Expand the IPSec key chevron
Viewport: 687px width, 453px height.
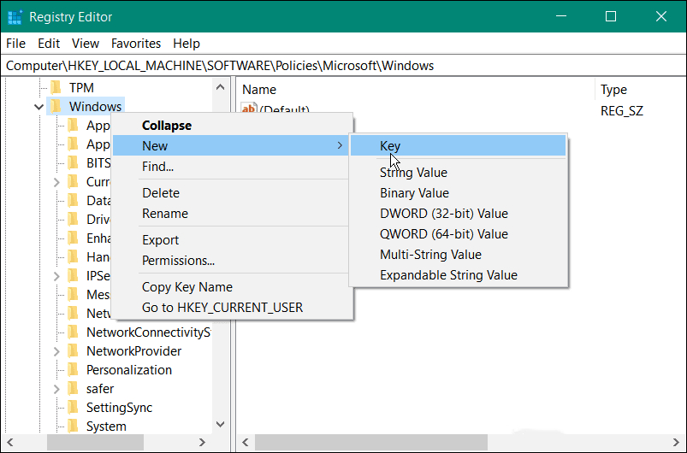(x=56, y=276)
